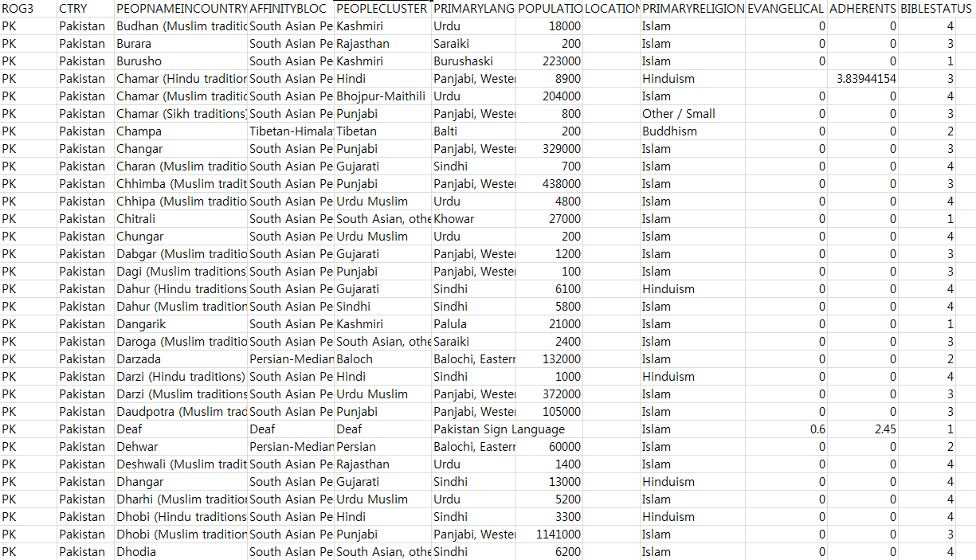Select the Chitrali people name cell

(x=181, y=219)
